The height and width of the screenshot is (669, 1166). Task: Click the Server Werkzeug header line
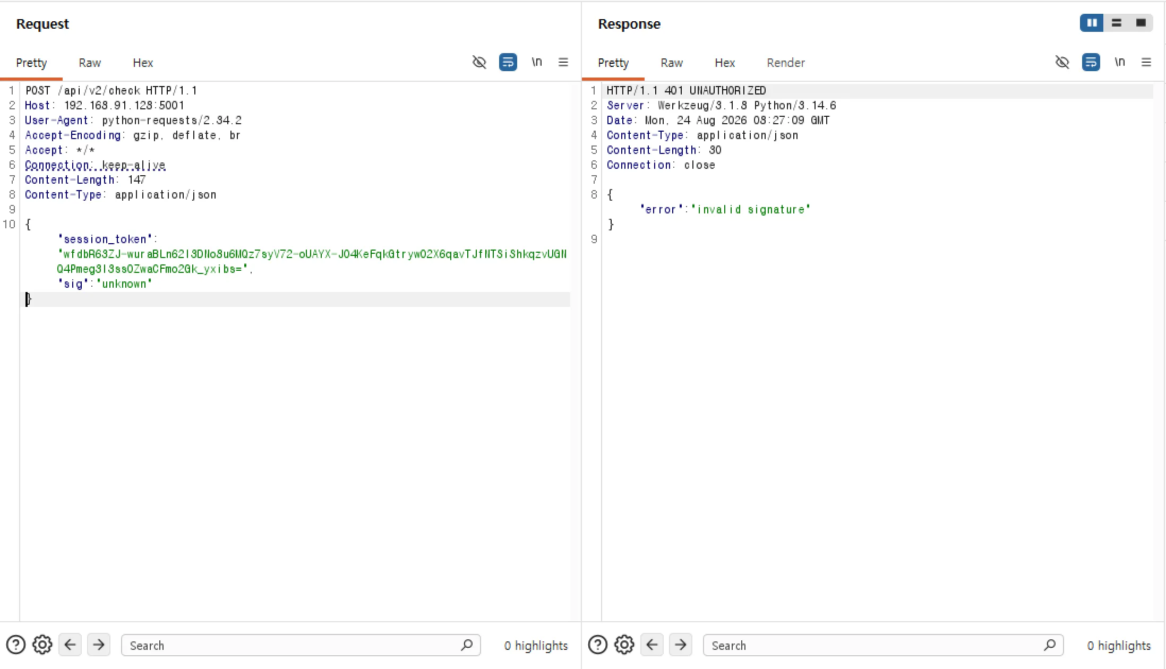[x=722, y=106]
